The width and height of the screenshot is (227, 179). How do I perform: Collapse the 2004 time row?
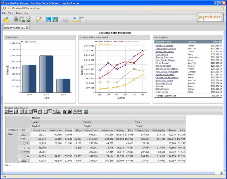(x=20, y=139)
